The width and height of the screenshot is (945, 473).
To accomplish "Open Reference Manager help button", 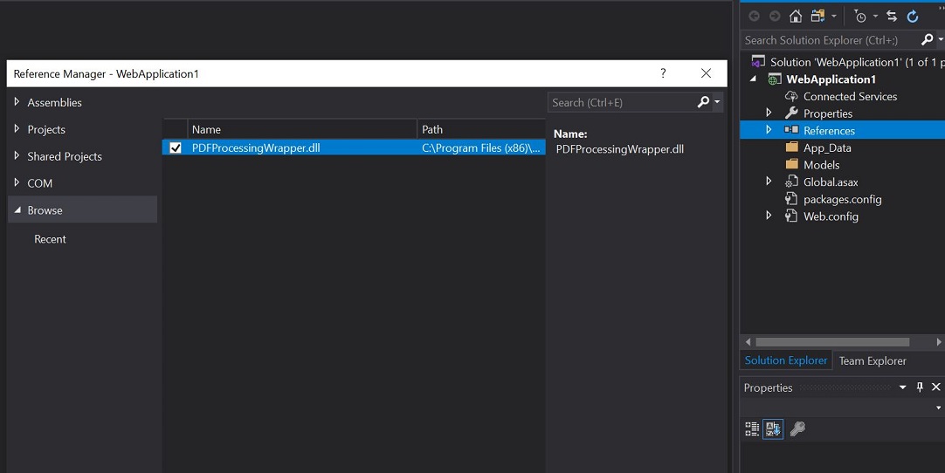I will tap(663, 73).
